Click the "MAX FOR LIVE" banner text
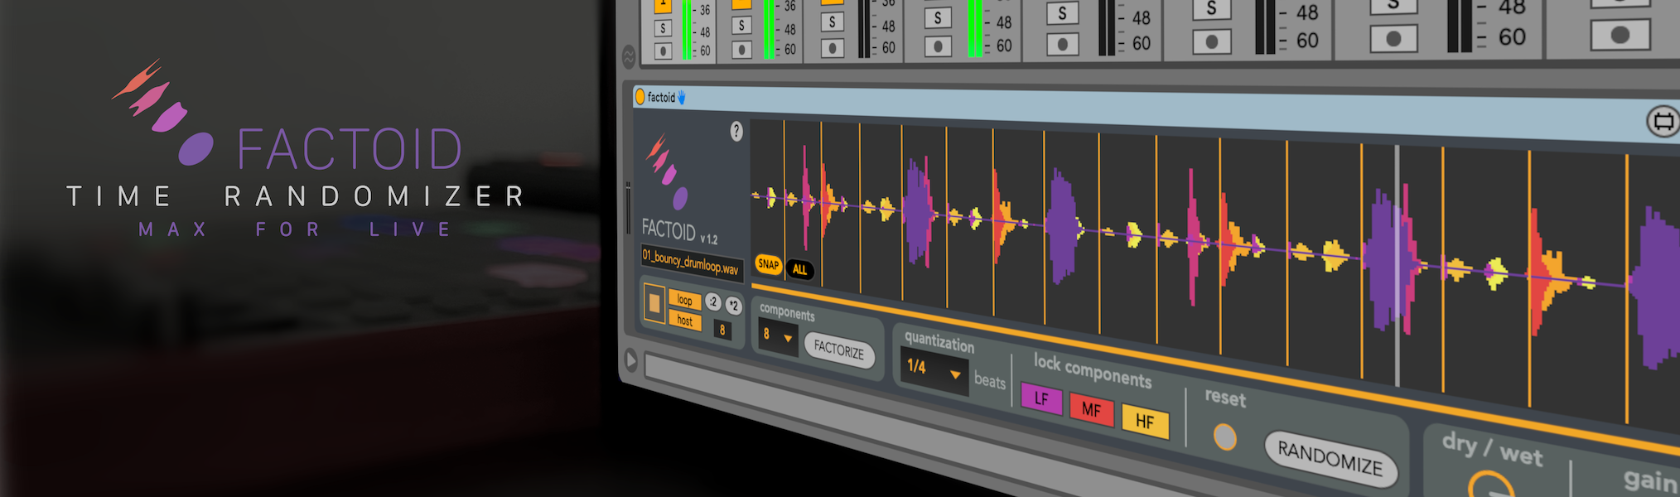This screenshot has width=1680, height=497. (296, 229)
